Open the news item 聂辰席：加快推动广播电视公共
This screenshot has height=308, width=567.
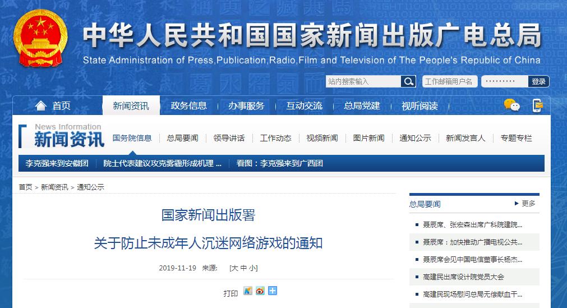tap(472, 242)
